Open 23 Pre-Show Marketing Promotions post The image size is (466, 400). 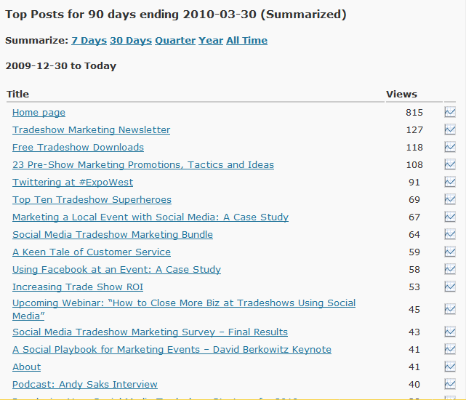[x=143, y=165]
